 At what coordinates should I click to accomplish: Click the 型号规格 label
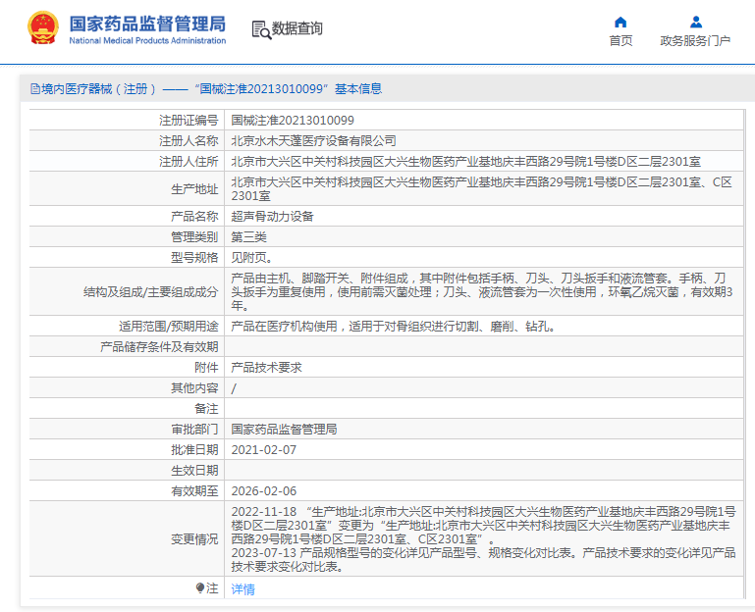[x=194, y=258]
